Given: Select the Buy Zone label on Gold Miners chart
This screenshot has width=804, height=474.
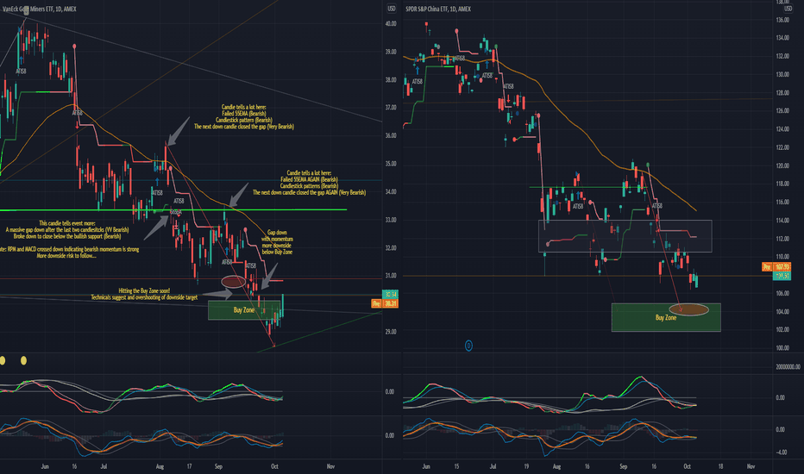Looking at the screenshot, I should click(x=244, y=310).
